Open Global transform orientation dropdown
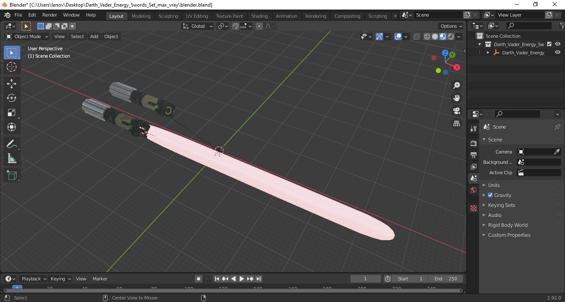This screenshot has width=565, height=302. pos(197,26)
